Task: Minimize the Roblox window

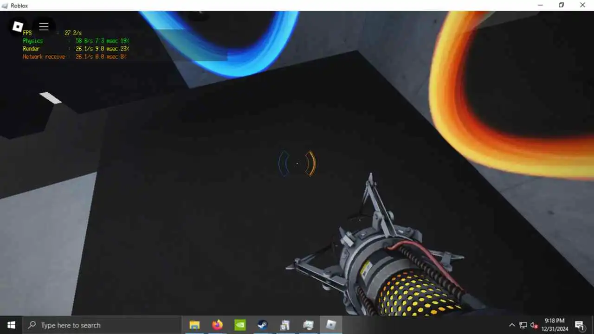Action: (x=540, y=5)
